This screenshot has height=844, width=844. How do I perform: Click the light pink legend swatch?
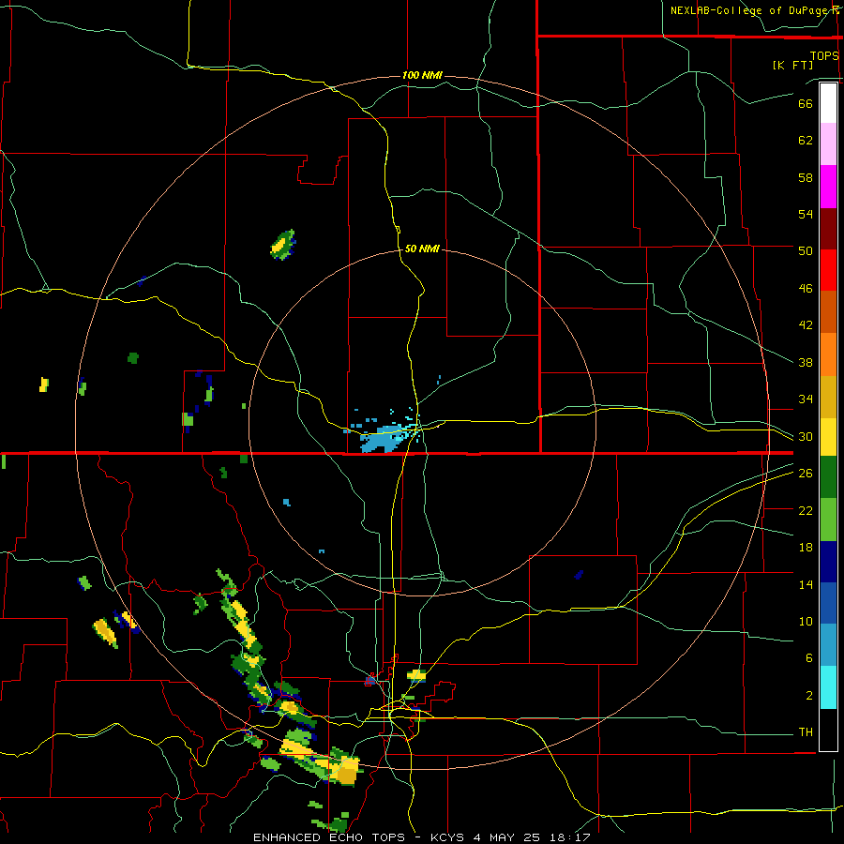828,144
